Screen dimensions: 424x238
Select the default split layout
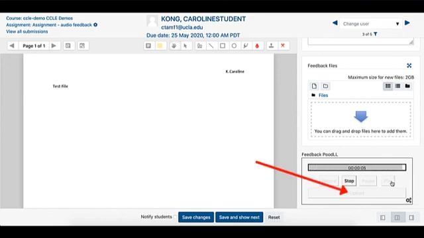[x=397, y=218]
